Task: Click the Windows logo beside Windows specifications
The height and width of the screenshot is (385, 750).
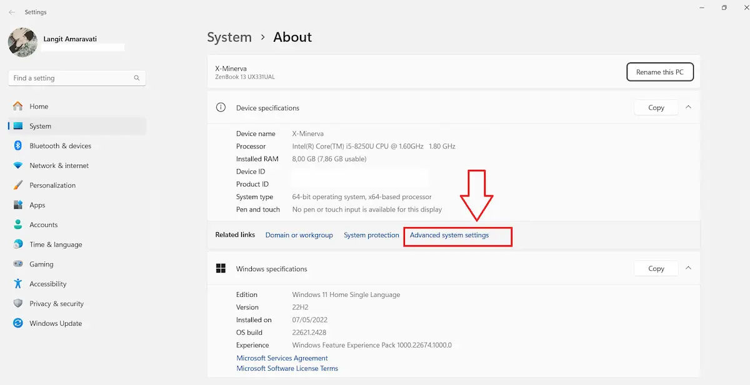Action: 221,268
